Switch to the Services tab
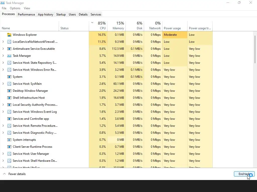Image resolution: width=257 pixels, height=192 pixels. (96, 14)
